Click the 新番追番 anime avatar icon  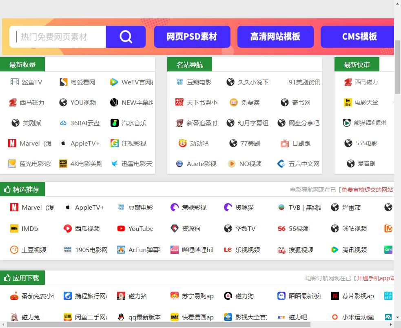click(x=179, y=123)
